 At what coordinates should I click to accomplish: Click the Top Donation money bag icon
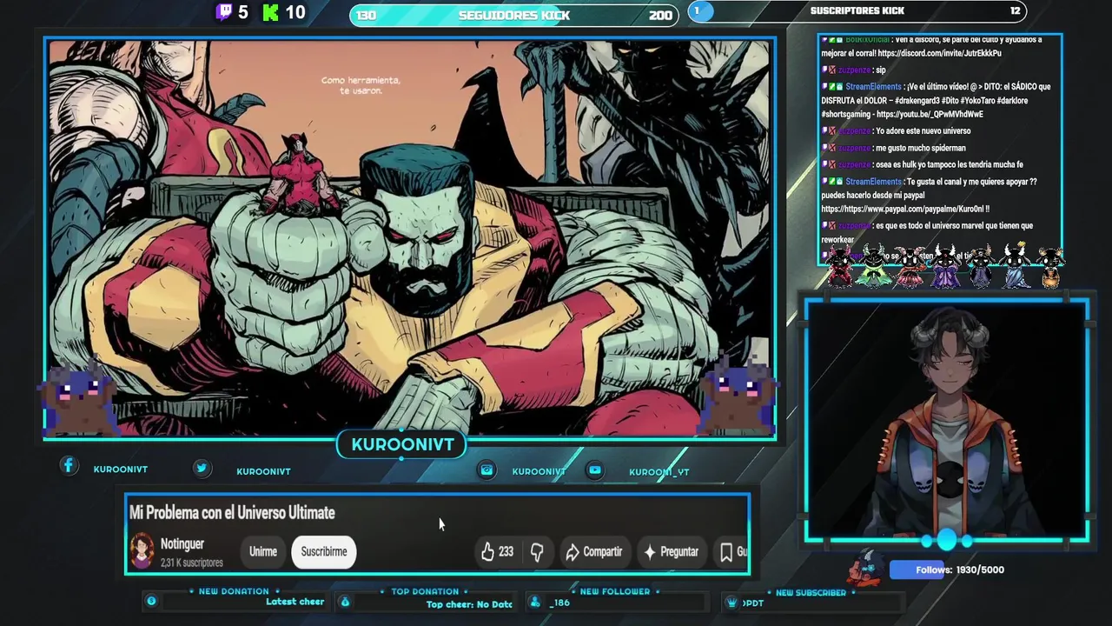point(345,602)
